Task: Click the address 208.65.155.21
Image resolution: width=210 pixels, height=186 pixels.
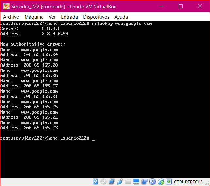Action: click(x=41, y=96)
